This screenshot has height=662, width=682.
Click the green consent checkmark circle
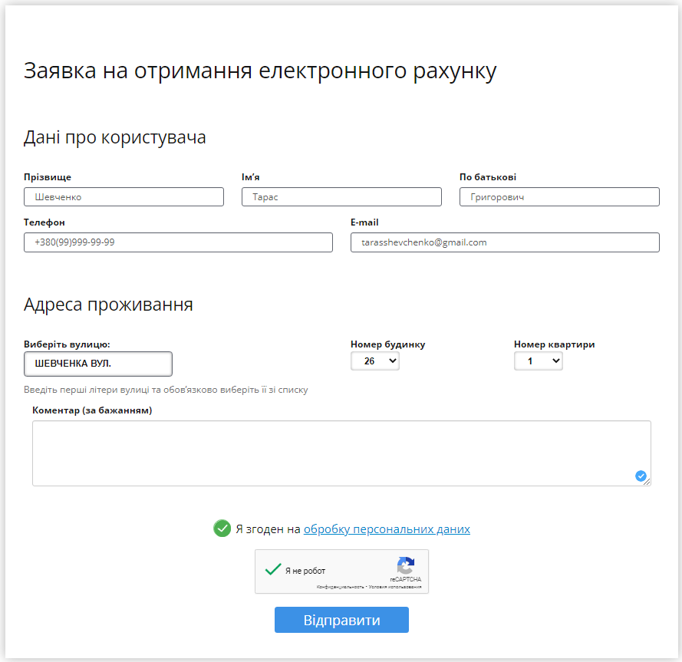tap(222, 528)
